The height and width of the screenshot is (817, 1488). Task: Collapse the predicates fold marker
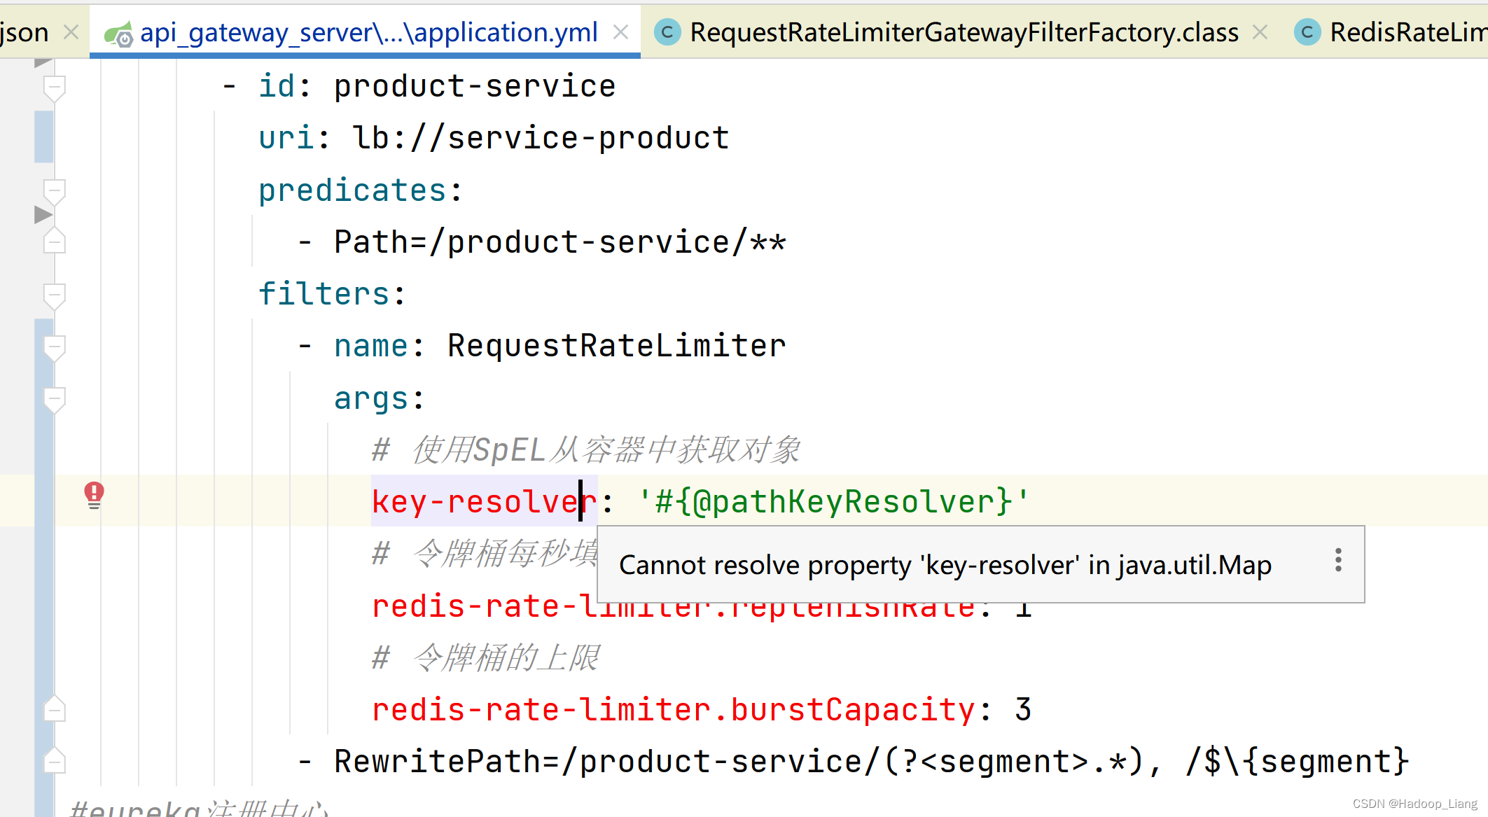click(54, 191)
